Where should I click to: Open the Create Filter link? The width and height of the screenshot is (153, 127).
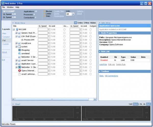click(59, 11)
